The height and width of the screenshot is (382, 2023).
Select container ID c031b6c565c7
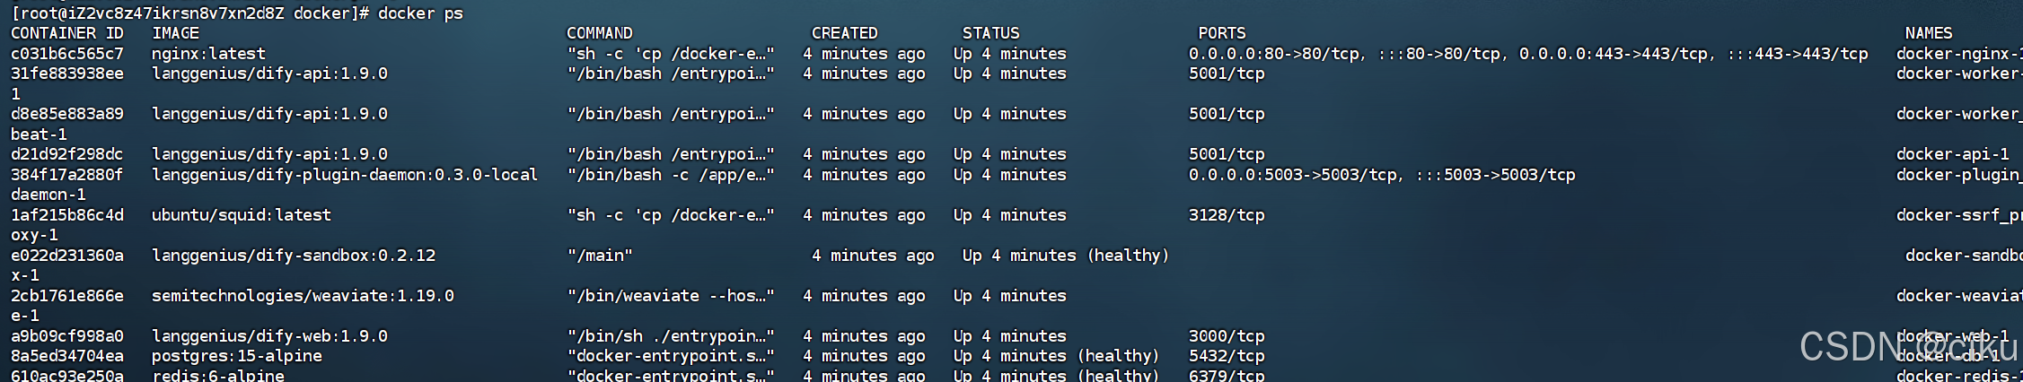[x=67, y=54]
